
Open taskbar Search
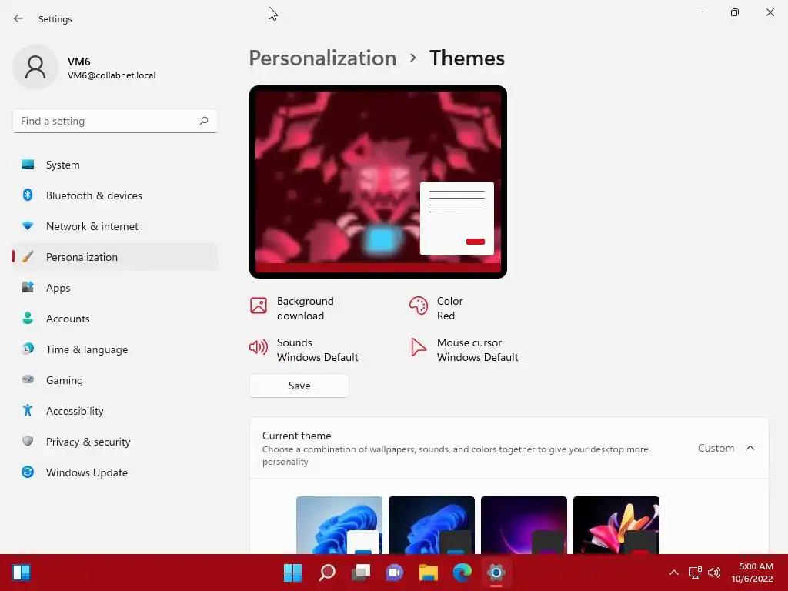point(326,573)
